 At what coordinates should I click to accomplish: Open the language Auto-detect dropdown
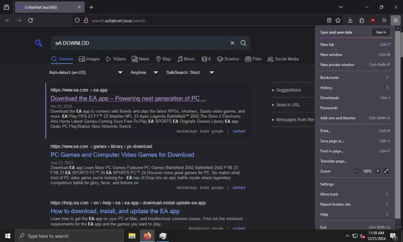tap(86, 72)
